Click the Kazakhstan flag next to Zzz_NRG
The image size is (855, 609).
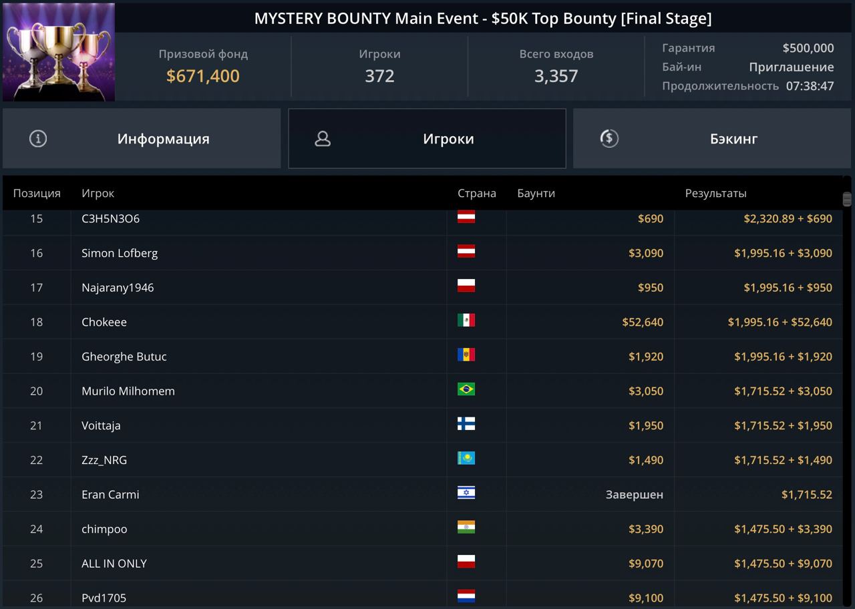(x=466, y=458)
